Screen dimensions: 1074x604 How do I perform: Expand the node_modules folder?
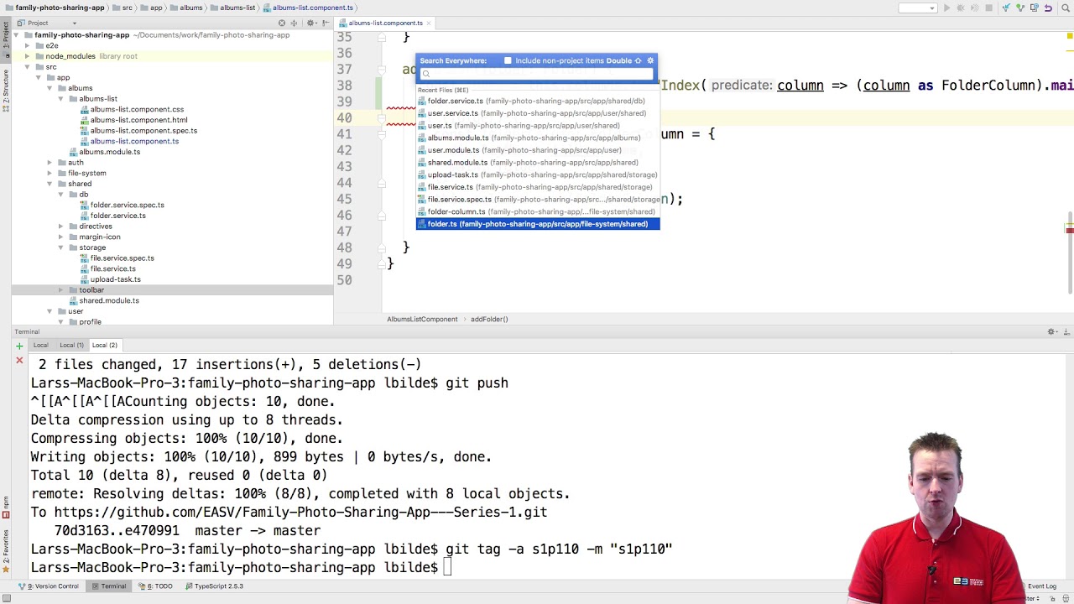pyautogui.click(x=28, y=56)
